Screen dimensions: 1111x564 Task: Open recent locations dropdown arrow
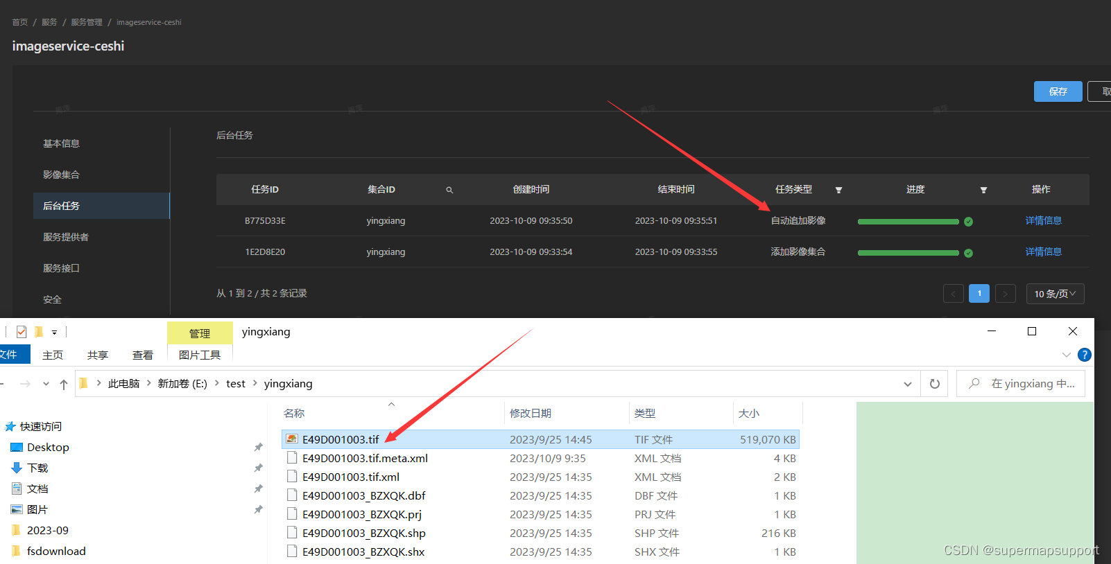tap(46, 384)
